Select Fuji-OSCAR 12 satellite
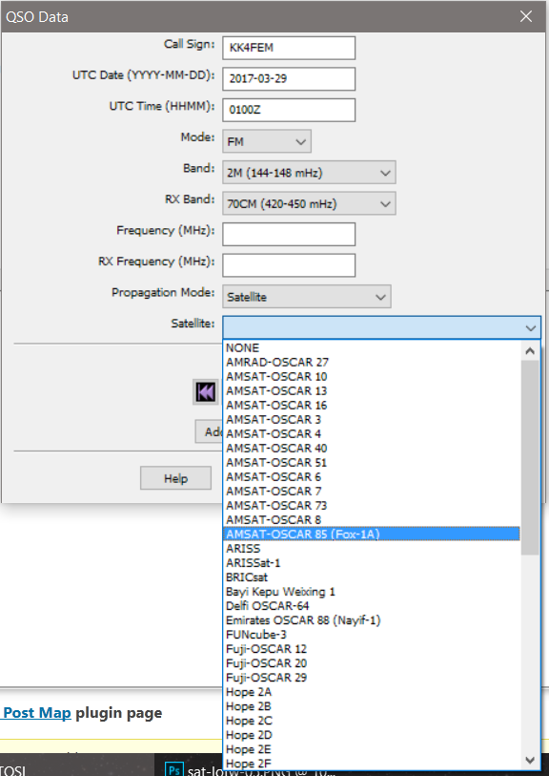549x776 pixels. (372, 649)
